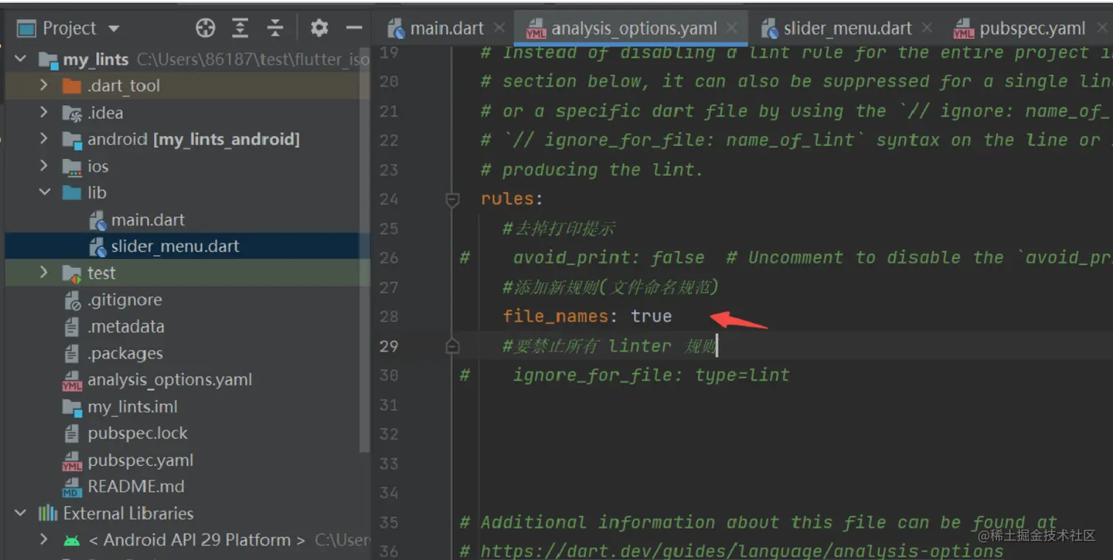Expand Android API 29 Platform node
The width and height of the screenshot is (1113, 560).
click(44, 539)
